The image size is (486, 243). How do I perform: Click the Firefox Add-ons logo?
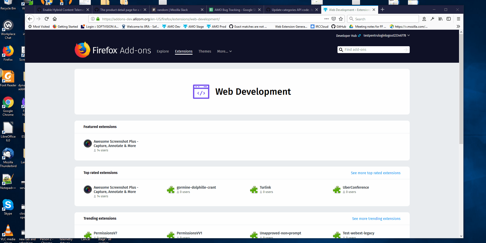[x=113, y=50]
